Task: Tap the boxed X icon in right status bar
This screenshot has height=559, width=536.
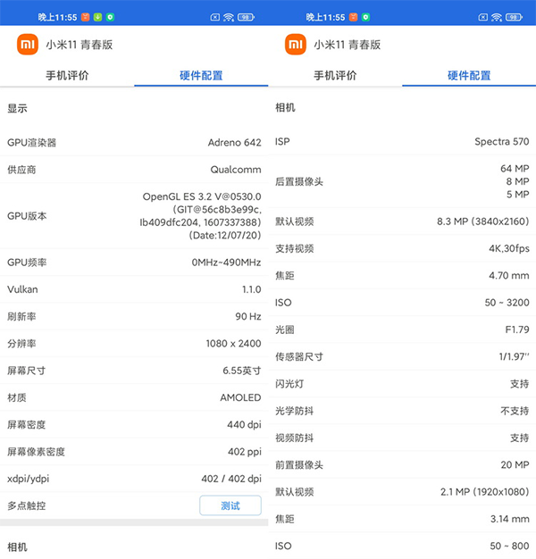Action: tap(482, 17)
